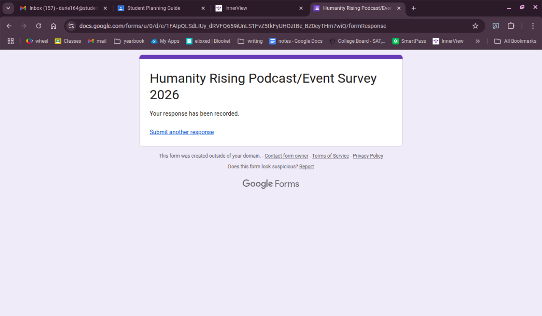Click the 'Your response has been recorded.' text
This screenshot has height=316, width=542.
point(194,114)
